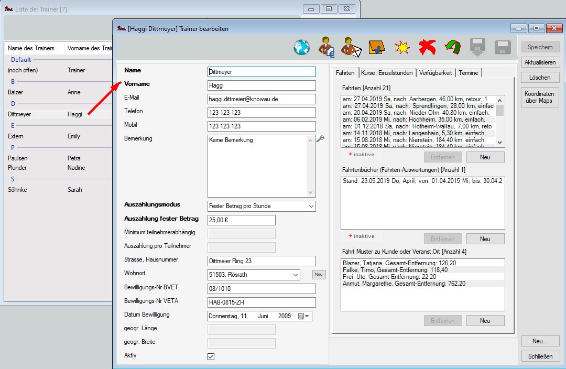Click into the E-Mail input field
The width and height of the screenshot is (566, 369).
[262, 99]
